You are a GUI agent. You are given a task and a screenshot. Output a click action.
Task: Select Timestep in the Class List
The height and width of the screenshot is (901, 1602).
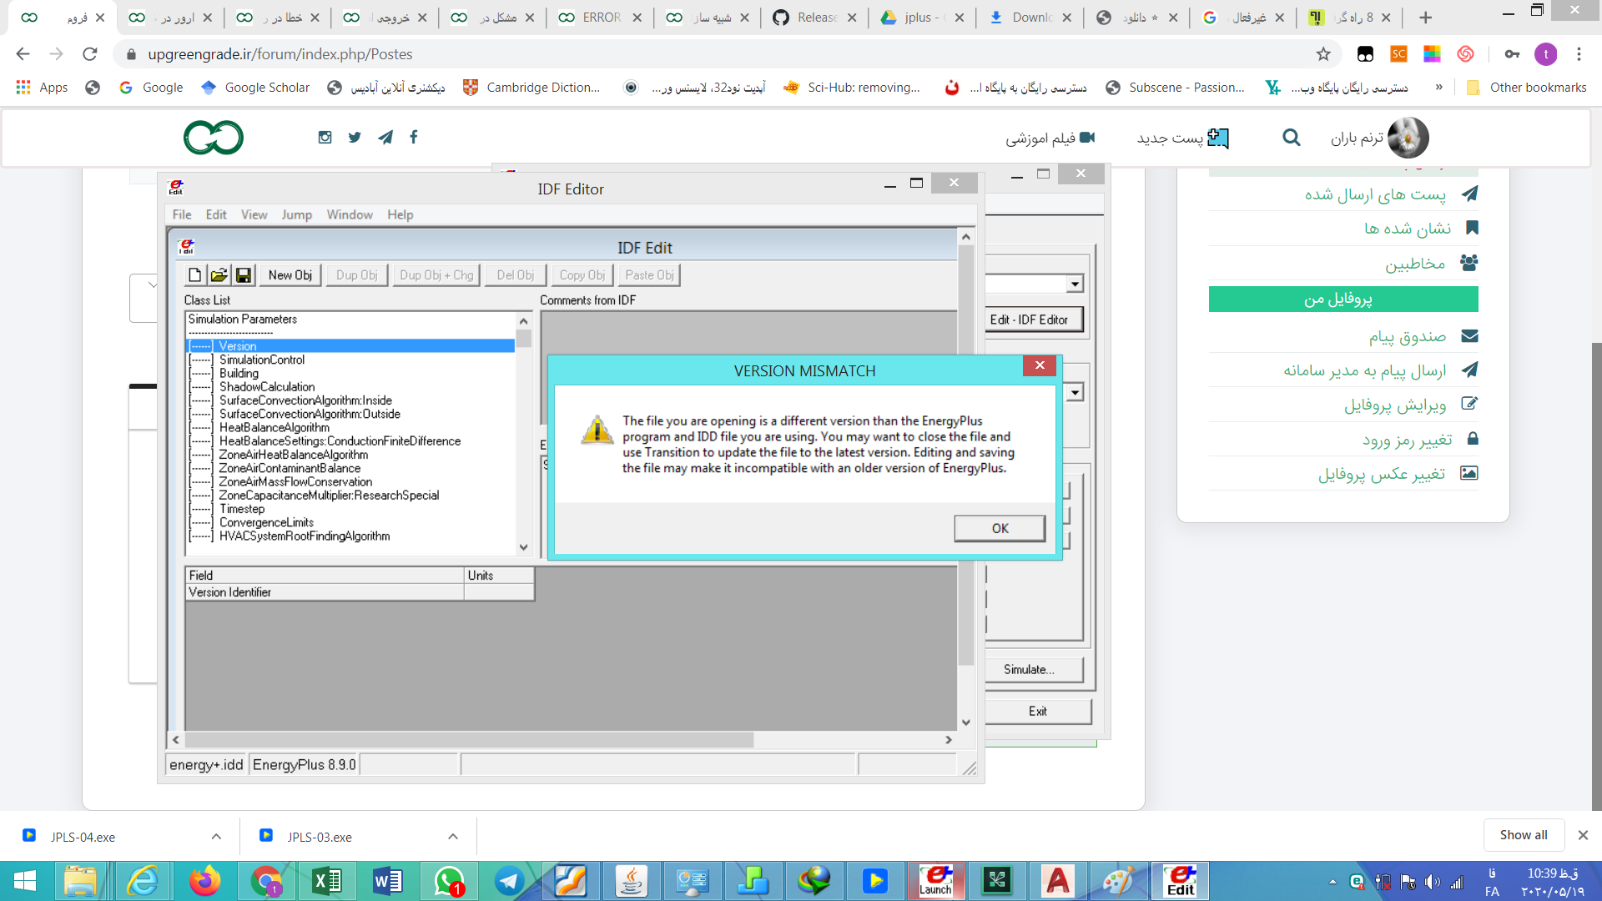(242, 509)
